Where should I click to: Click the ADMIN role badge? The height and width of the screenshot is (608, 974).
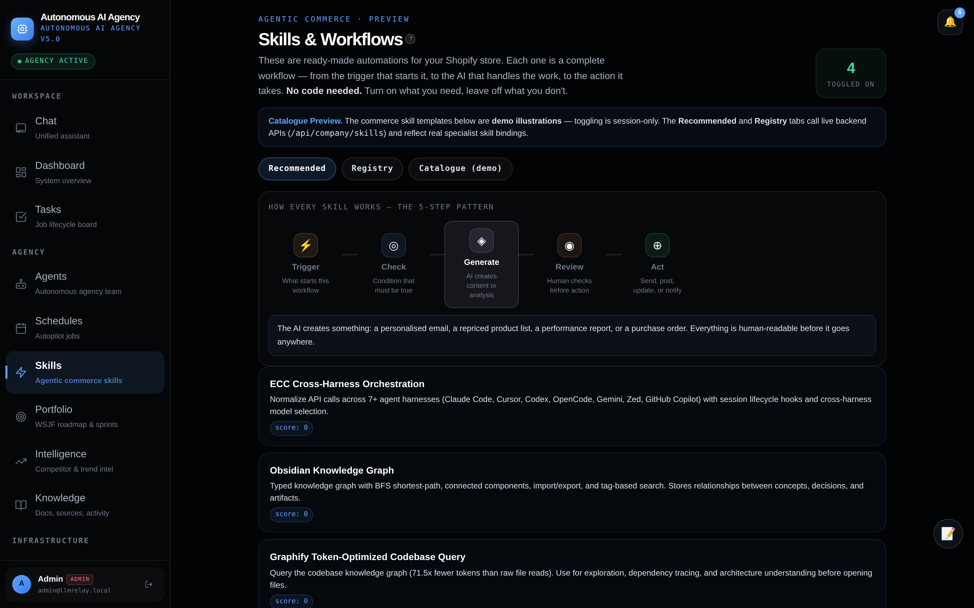point(80,579)
